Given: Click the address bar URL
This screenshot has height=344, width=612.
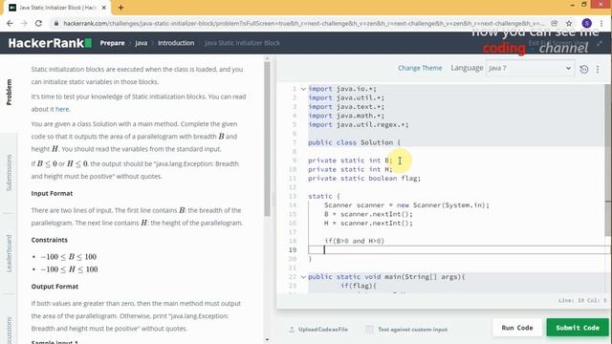Looking at the screenshot, I should (x=304, y=23).
